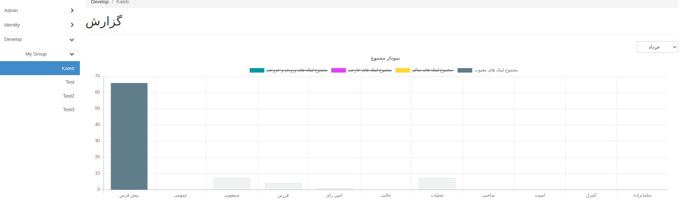Image resolution: width=682 pixels, height=211 pixels.
Task: Click the magenta legend color box
Action: 338,70
